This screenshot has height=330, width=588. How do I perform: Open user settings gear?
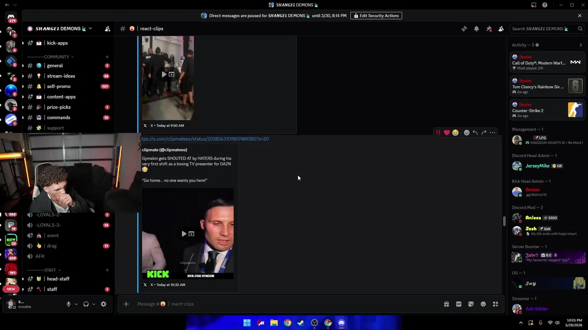click(x=103, y=304)
